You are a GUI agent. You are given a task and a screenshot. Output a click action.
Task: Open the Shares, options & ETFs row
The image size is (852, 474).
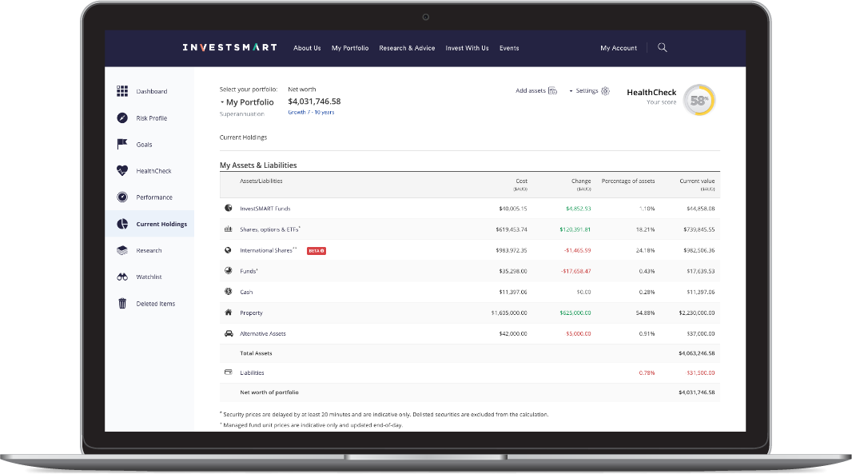click(270, 229)
